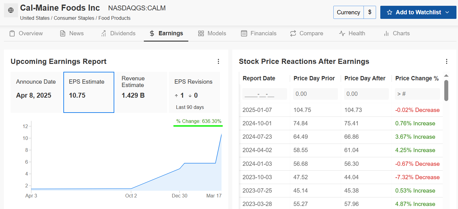Image resolution: width=458 pixels, height=209 pixels.
Task: Sort by Report Date column header
Action: [259, 78]
